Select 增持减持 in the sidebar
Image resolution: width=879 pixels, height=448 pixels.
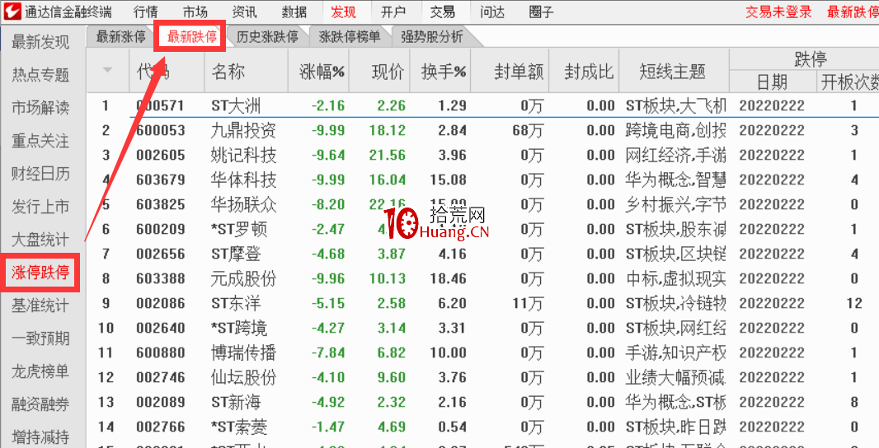pyautogui.click(x=40, y=436)
